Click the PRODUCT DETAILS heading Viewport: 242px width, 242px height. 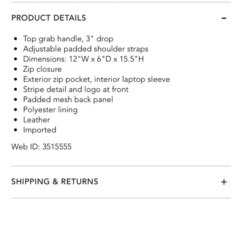(x=49, y=18)
